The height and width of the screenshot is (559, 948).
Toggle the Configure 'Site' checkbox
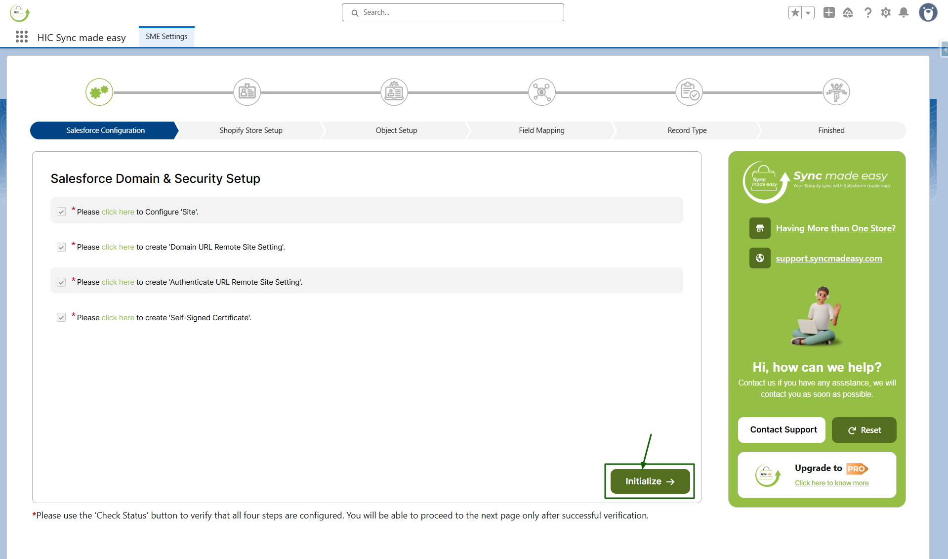(61, 212)
